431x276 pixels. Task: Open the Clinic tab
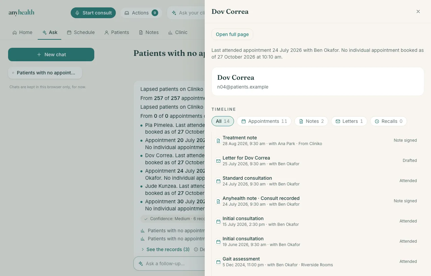click(x=178, y=32)
